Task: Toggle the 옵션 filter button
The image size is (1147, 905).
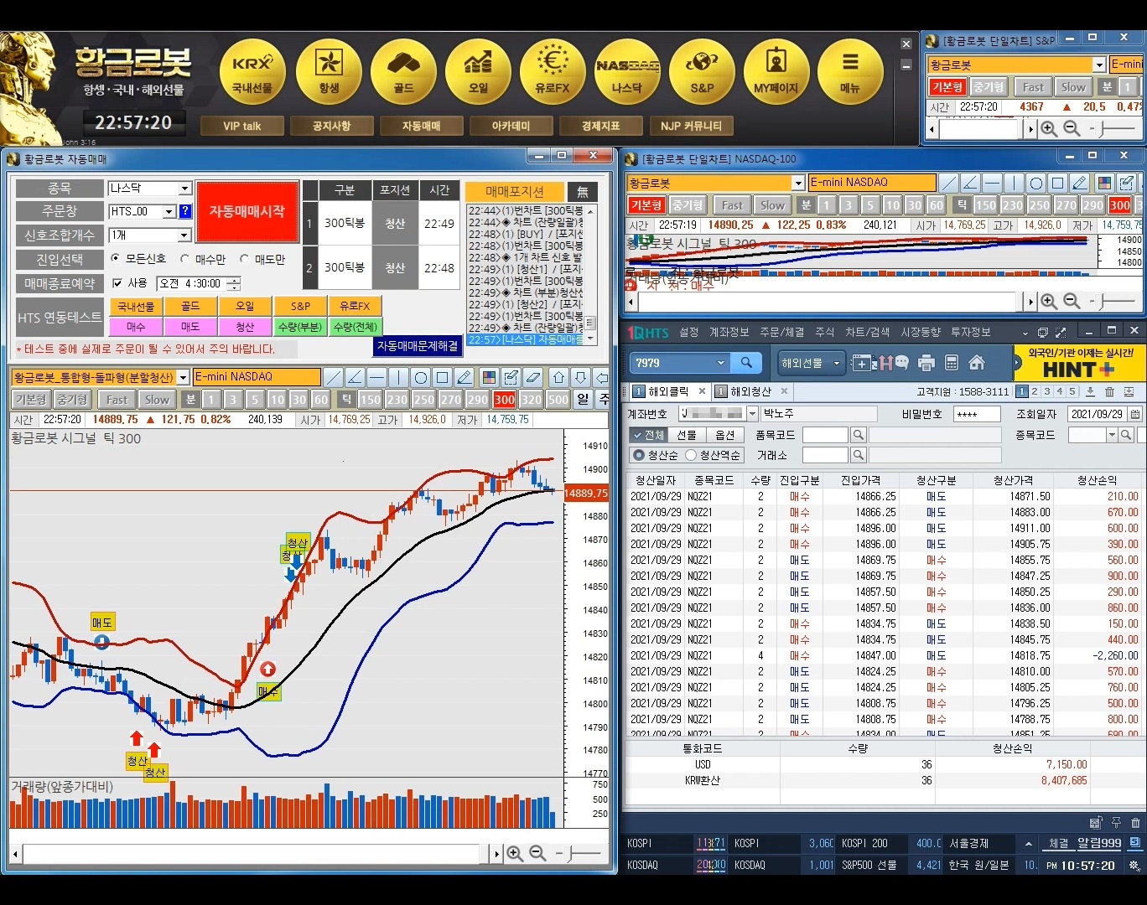Action: pos(724,435)
